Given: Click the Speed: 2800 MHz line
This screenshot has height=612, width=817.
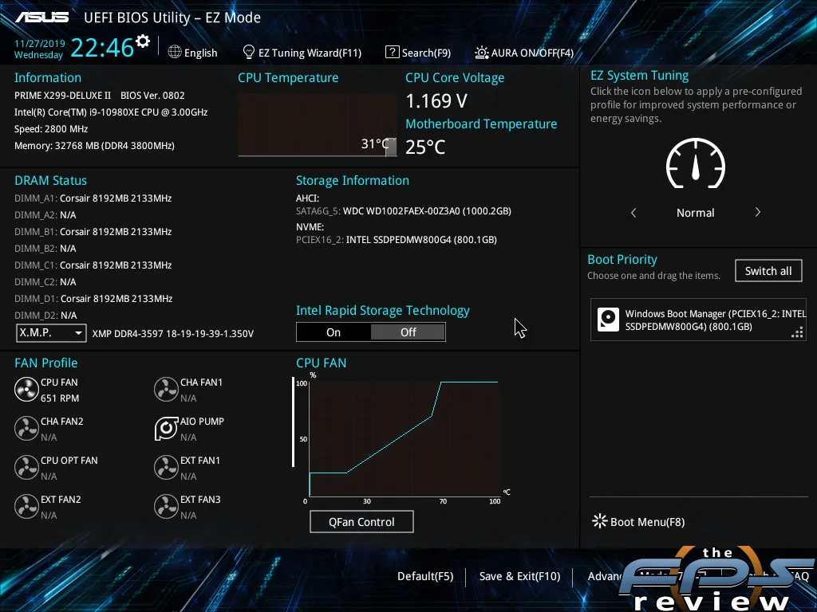Looking at the screenshot, I should [x=51, y=129].
